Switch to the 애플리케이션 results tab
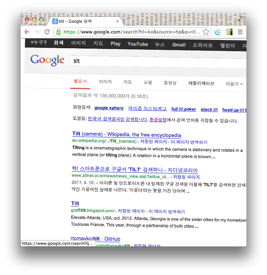 (201, 83)
